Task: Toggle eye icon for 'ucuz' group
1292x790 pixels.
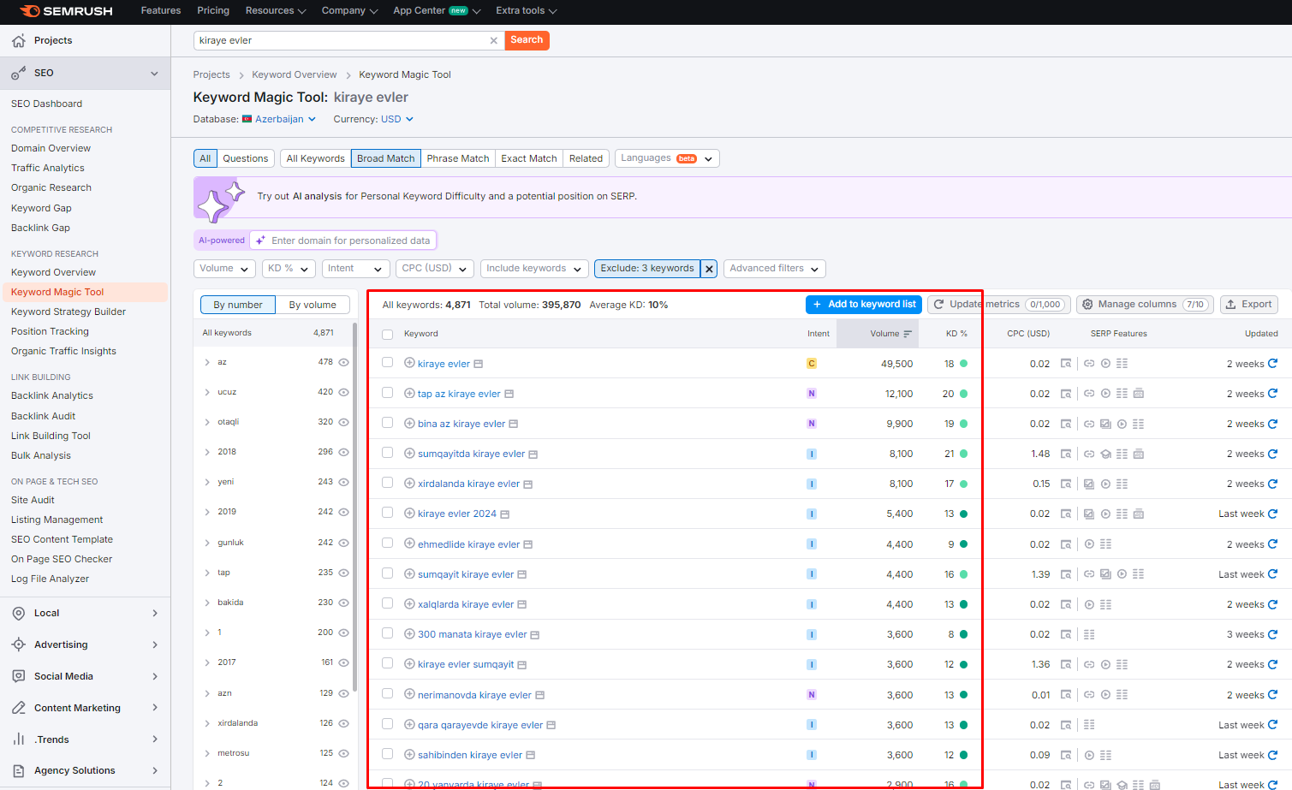Action: click(343, 392)
